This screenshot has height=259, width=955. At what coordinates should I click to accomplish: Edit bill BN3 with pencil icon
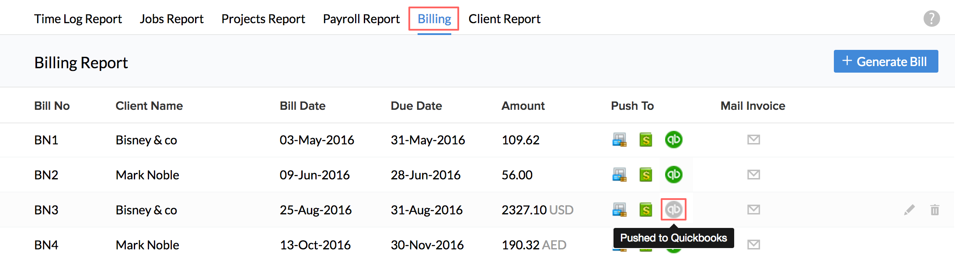[x=909, y=210]
